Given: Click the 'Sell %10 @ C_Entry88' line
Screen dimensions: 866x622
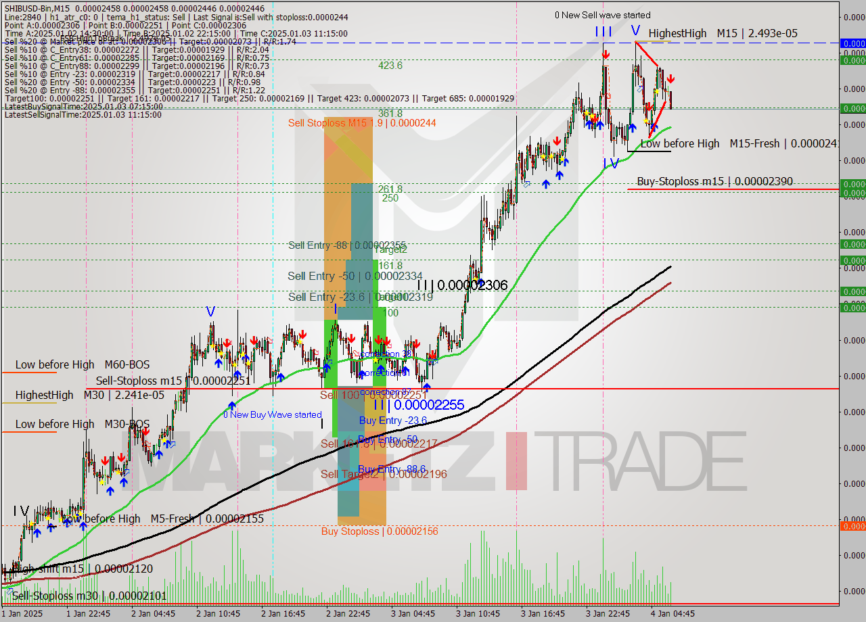Looking at the screenshot, I should tap(137, 66).
